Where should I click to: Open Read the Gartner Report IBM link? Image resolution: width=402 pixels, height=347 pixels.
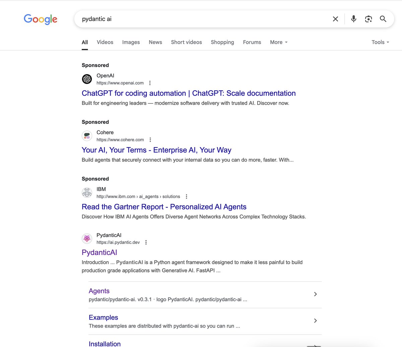[x=164, y=207]
